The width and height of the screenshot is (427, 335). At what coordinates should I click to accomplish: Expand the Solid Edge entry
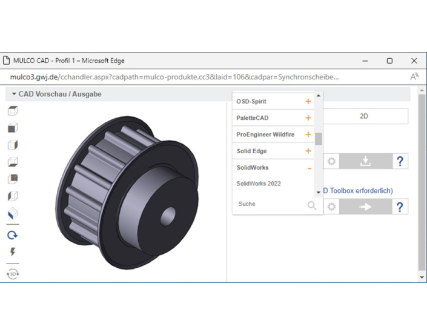(308, 151)
